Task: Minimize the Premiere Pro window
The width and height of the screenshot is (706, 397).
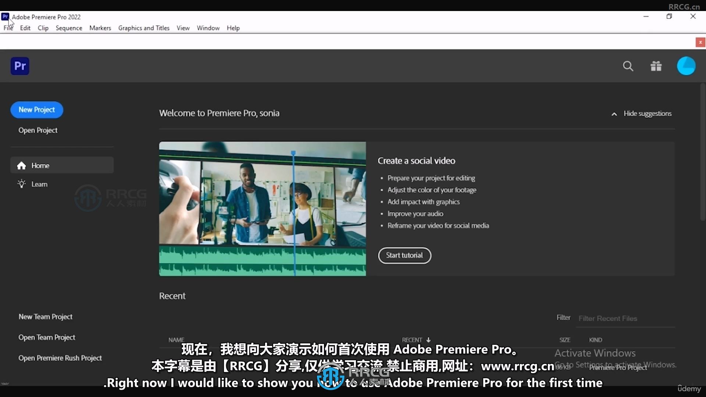Action: point(646,17)
